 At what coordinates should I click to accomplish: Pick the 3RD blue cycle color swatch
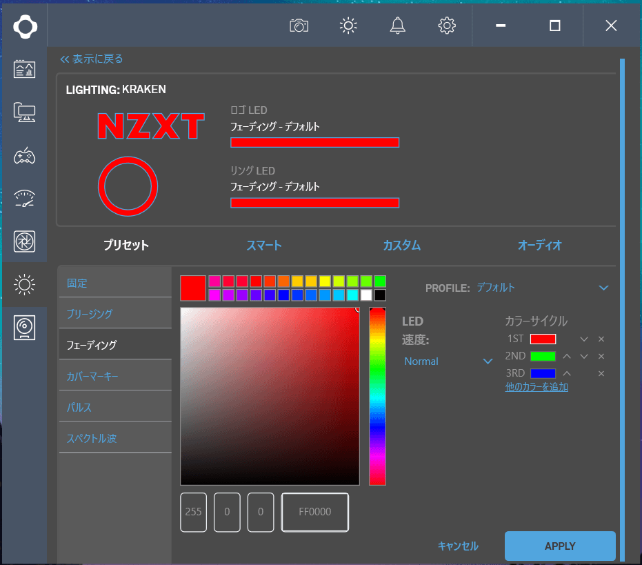click(543, 374)
